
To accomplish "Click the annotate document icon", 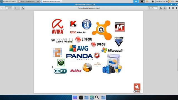I will [161, 8].
